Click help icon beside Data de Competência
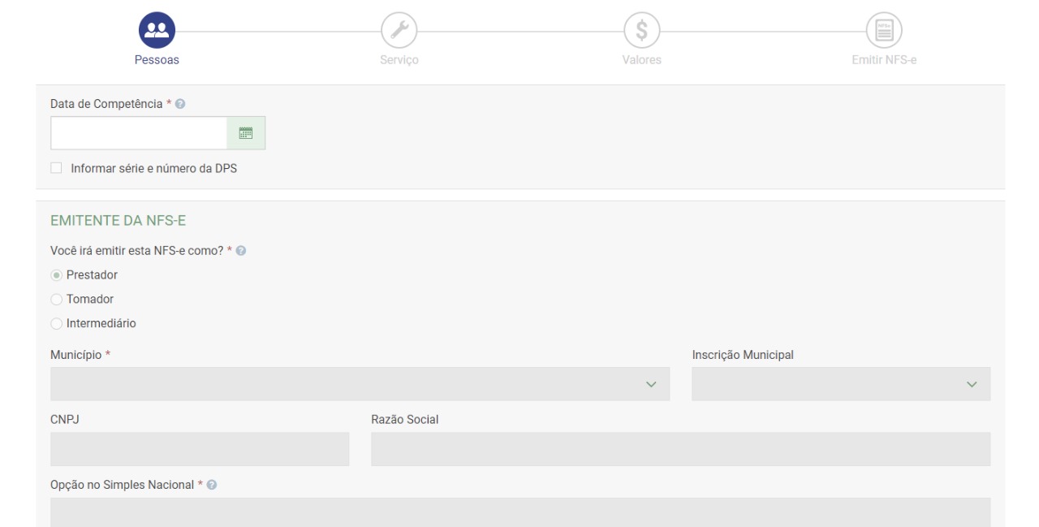 coord(182,104)
